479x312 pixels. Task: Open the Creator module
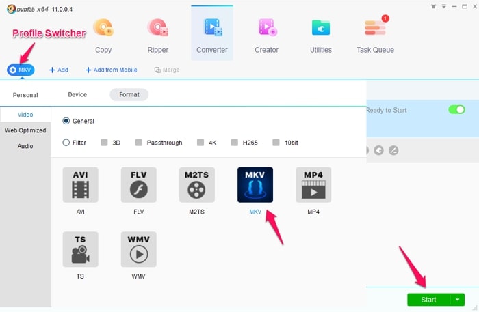(266, 36)
